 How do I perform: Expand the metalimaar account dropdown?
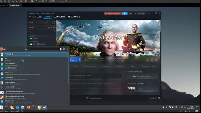(x=141, y=13)
